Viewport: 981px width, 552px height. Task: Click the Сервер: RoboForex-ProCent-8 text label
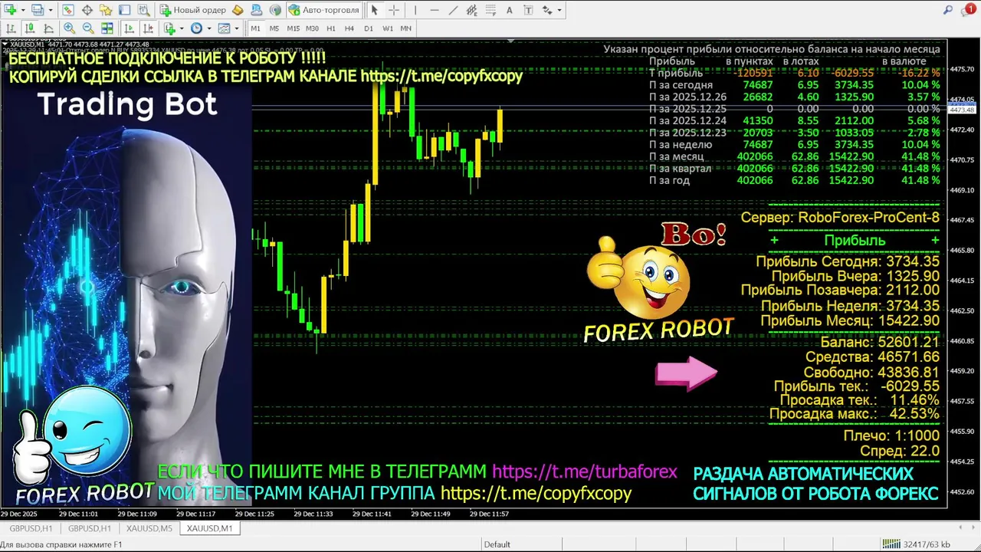pyautogui.click(x=840, y=218)
